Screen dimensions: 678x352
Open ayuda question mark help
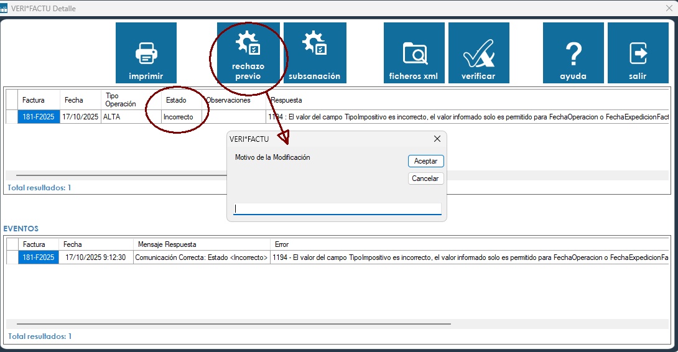tap(573, 53)
